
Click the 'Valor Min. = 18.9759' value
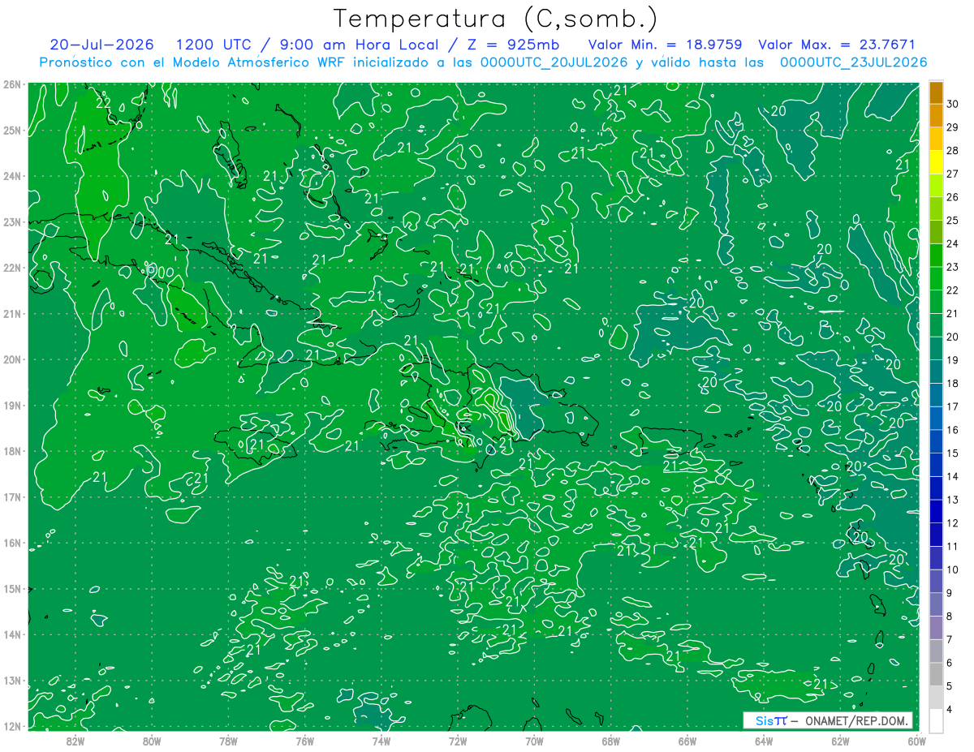[664, 45]
